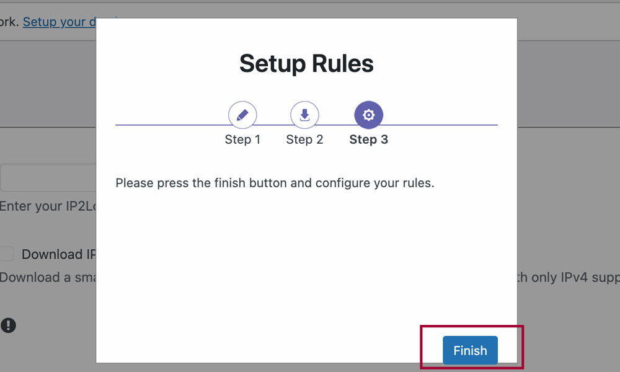Tick the Download IP checkbox

(x=7, y=254)
